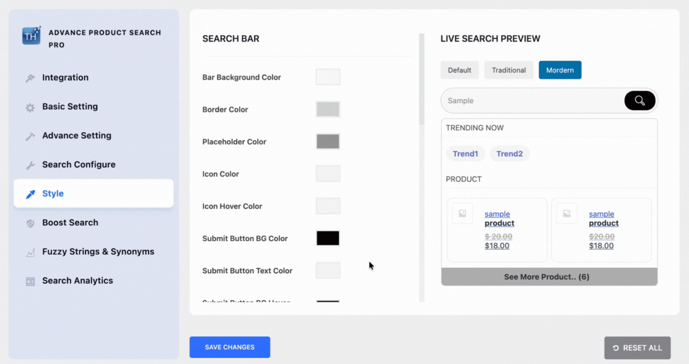This screenshot has width=689, height=364.
Task: Click the Save Changes button
Action: (230, 347)
